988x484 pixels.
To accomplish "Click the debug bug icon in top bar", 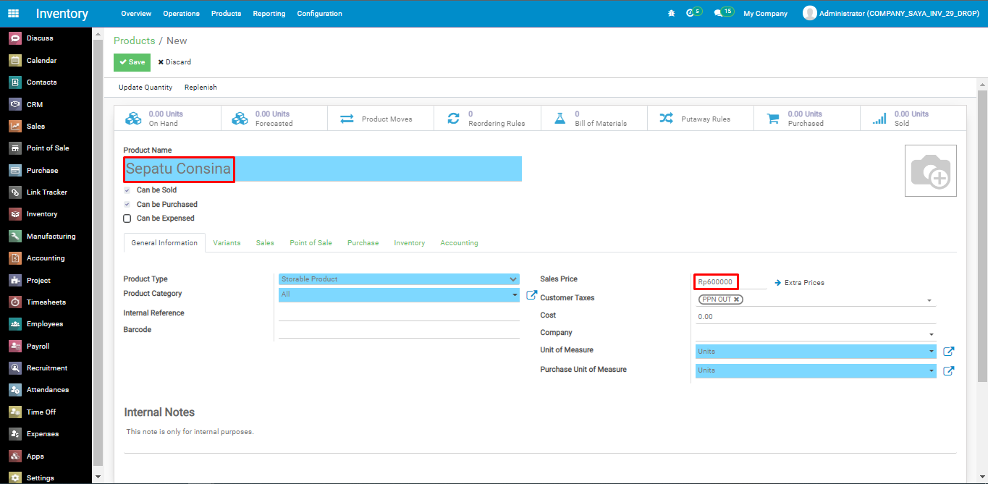I will 671,13.
